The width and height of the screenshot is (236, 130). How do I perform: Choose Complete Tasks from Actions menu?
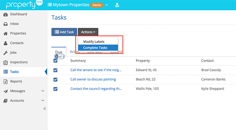[98, 48]
